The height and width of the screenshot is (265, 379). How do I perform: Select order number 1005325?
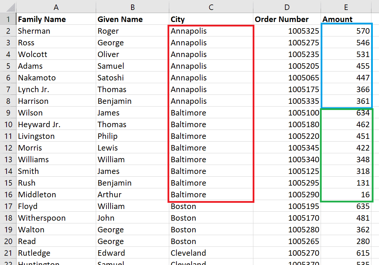tap(287, 31)
